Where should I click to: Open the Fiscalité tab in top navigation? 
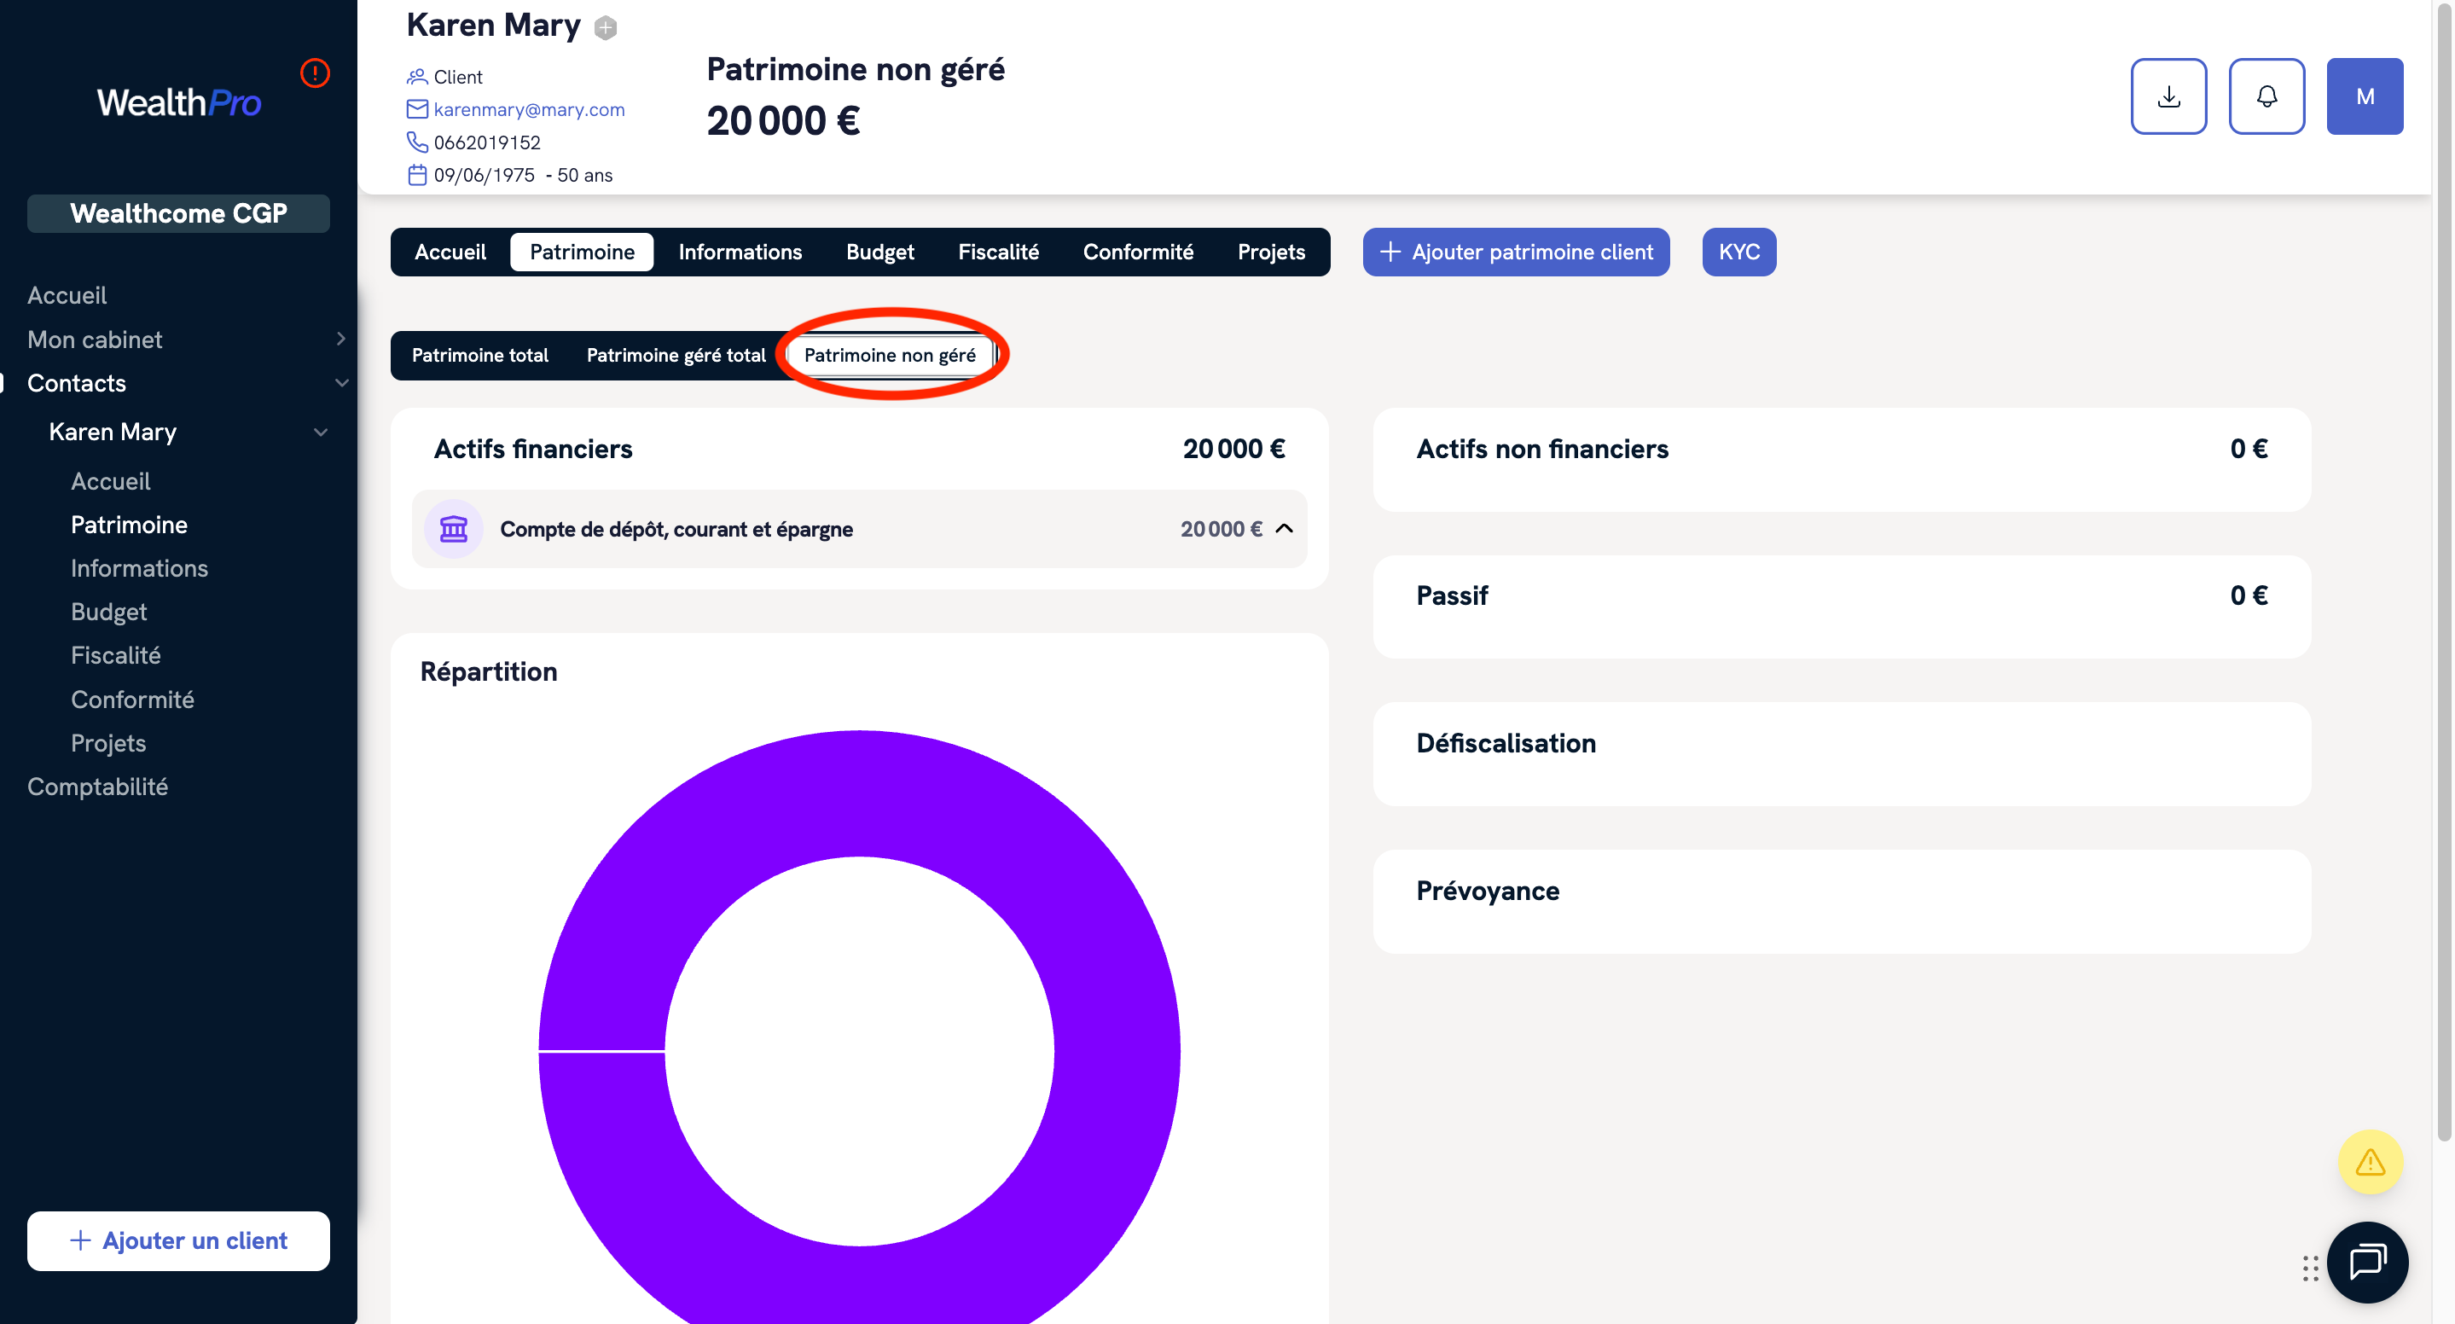pyautogui.click(x=998, y=253)
